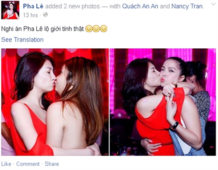Click the public globe privacy icon
Screen dimensions: 218x170
pyautogui.click(x=45, y=15)
